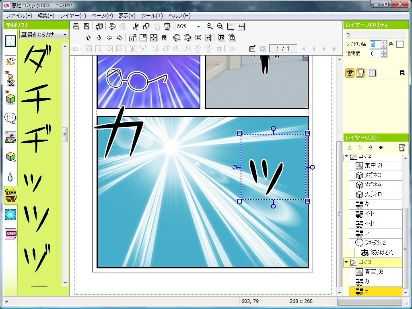The image size is (412, 309).
Task: Move layer right with arrow icon
Action: coord(119,38)
